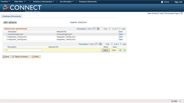Click the View All icon in lower grid
184x103 pixels.
tap(96, 44)
